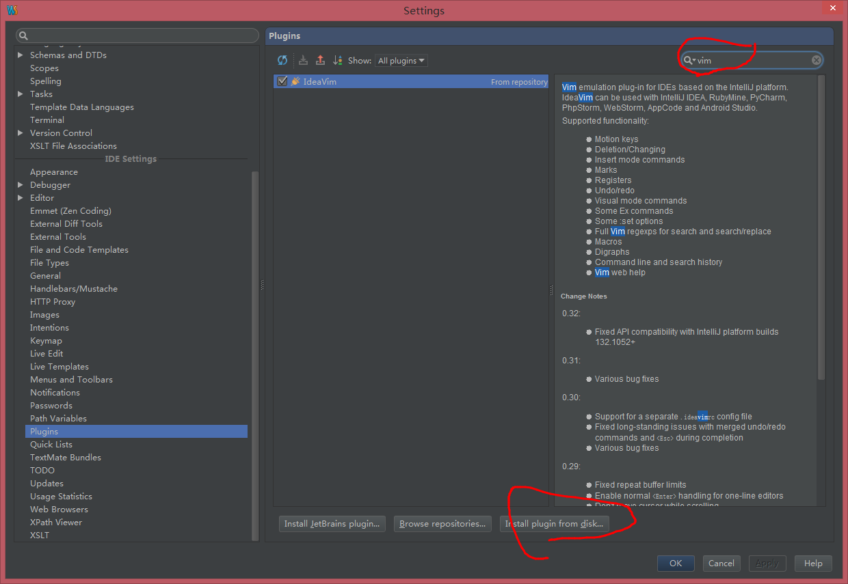Click the WebStorm logo in title bar

12,10
